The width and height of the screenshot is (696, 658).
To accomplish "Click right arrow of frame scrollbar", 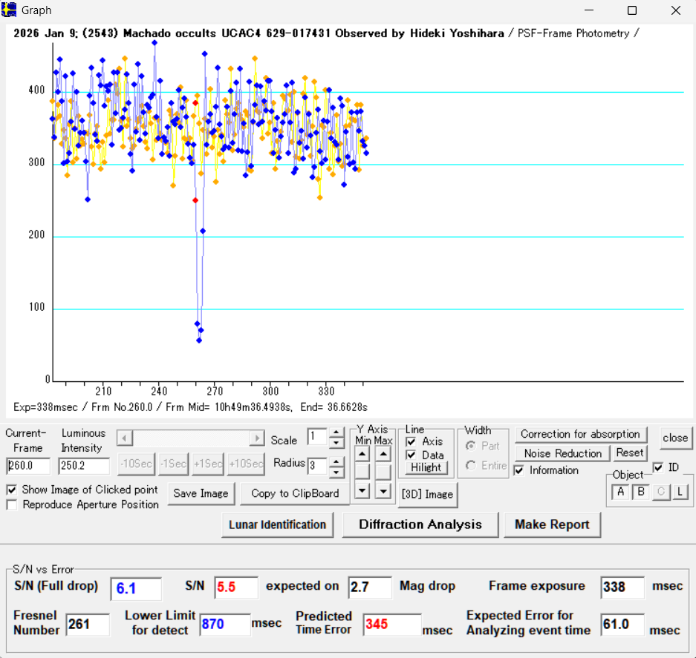I will [257, 438].
